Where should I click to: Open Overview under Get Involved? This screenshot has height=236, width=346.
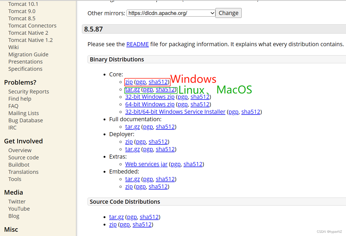tap(20, 150)
